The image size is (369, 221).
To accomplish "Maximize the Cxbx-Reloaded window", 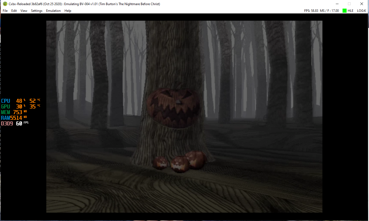I will (x=349, y=4).
